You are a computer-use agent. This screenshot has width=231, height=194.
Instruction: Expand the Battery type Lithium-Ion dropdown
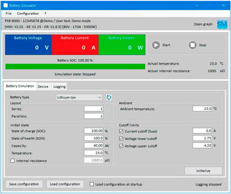(79, 97)
